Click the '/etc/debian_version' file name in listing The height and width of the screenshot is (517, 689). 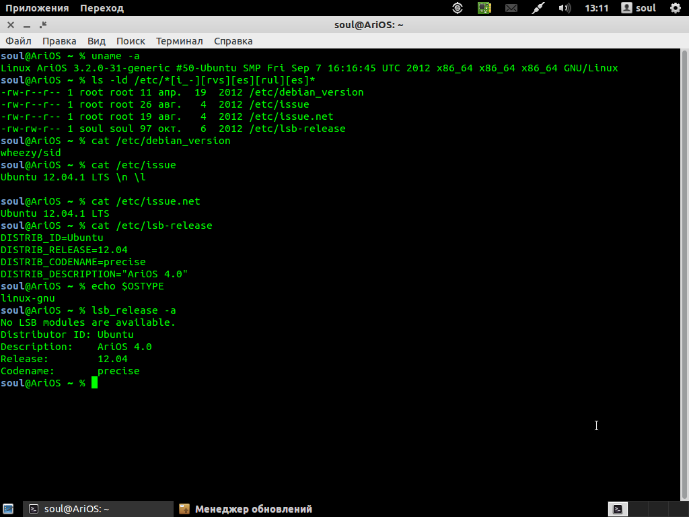click(306, 92)
